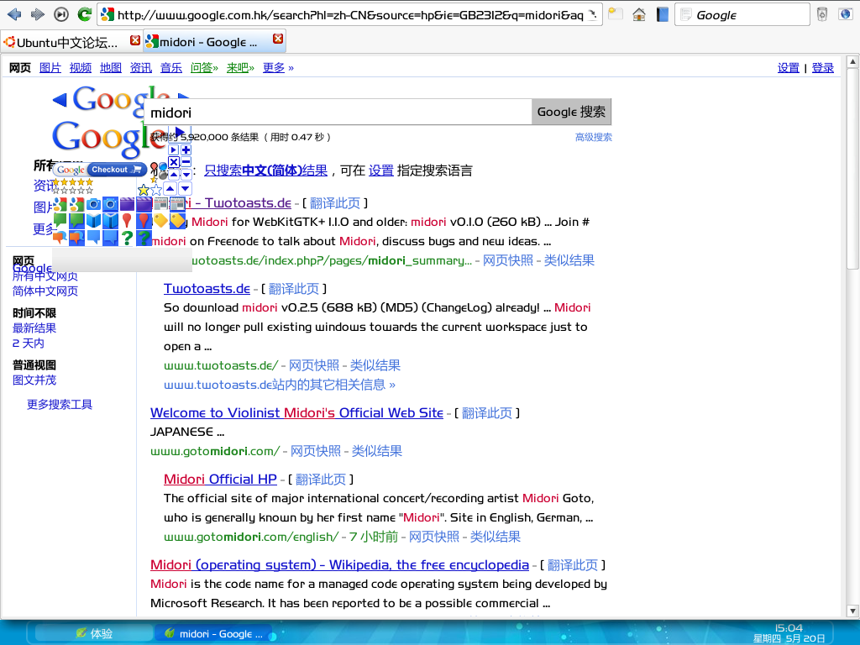Click 只搜索中文(简体)结果 link
Image resolution: width=860 pixels, height=645 pixels.
pos(265,170)
